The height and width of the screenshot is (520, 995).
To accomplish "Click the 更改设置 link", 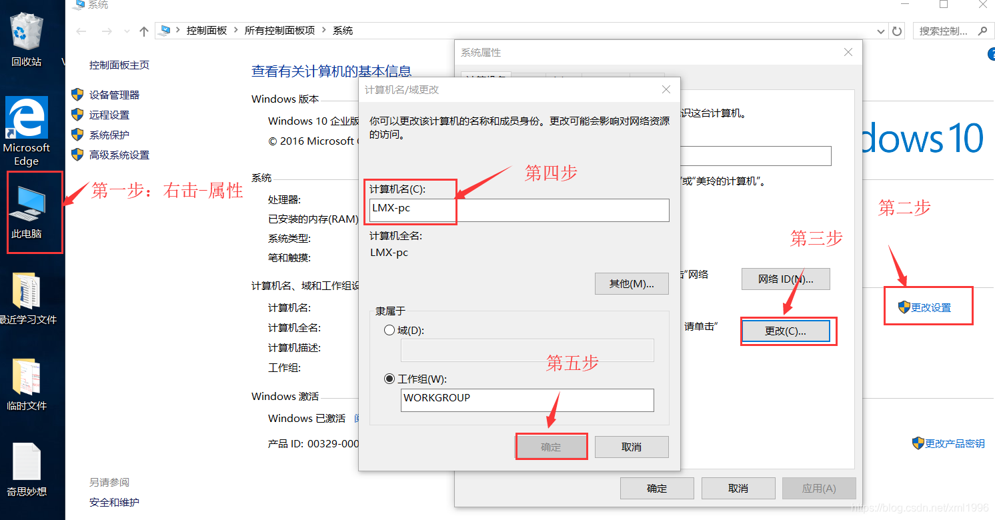I will (931, 307).
